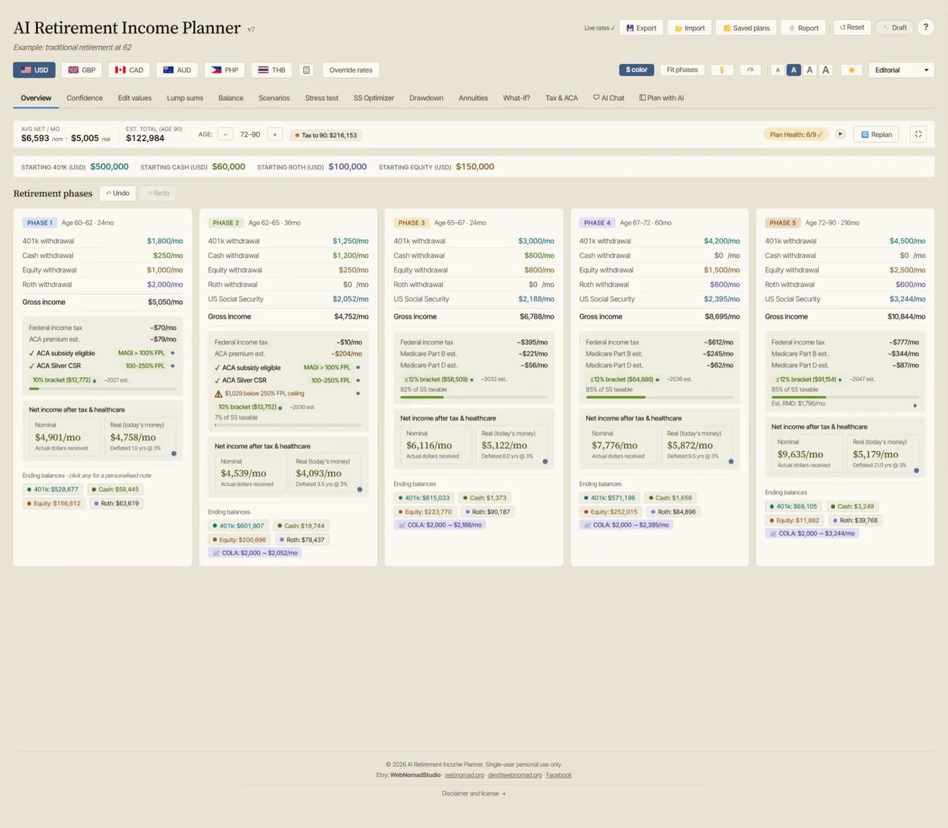948x828 pixels.
Task: Click the collapse fullscreen icon beside Replan
Action: click(918, 134)
